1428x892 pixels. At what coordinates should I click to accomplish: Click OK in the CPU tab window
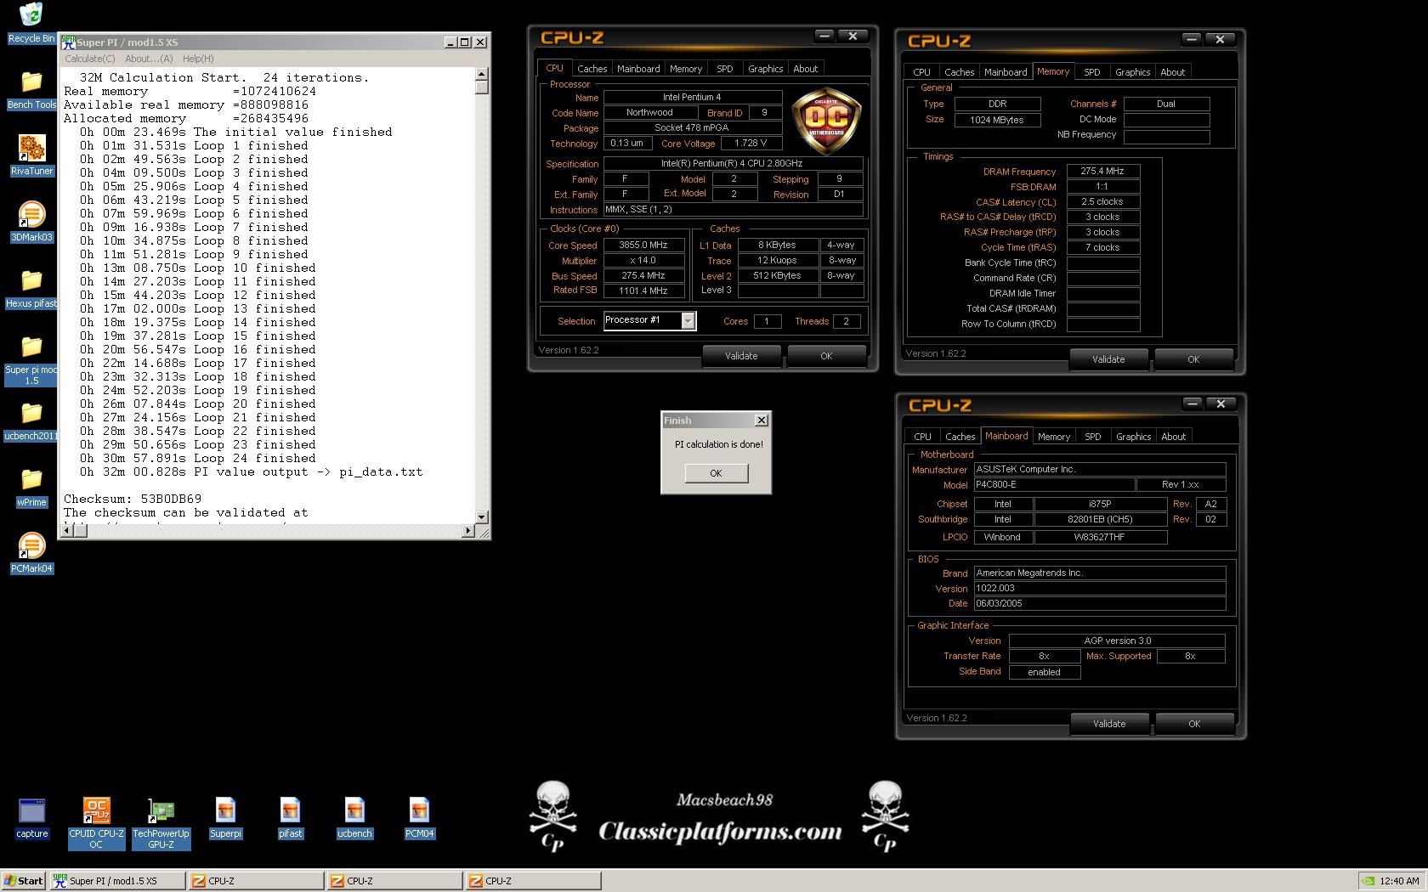click(x=826, y=356)
